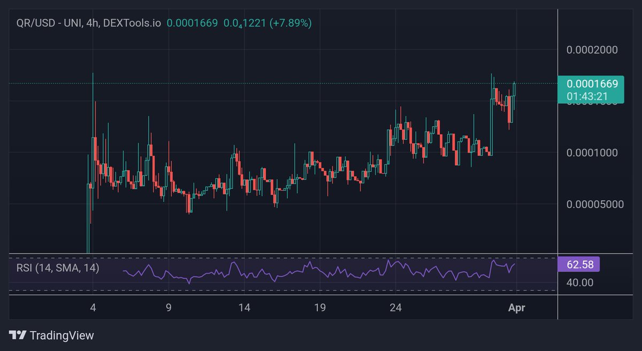
Task: Click the change value with subscript 4
Action: (243, 24)
